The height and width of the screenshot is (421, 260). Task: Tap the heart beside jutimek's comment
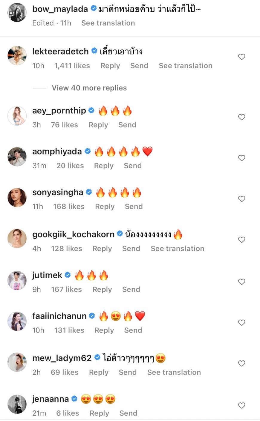coord(241,282)
